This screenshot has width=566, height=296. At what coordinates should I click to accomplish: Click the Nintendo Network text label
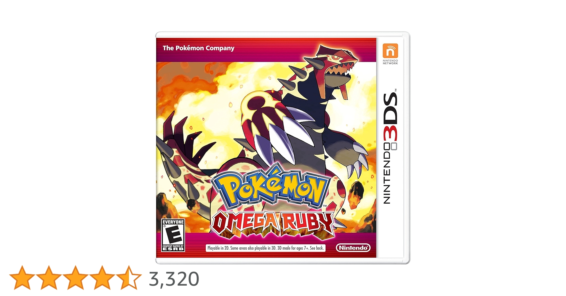pos(390,62)
